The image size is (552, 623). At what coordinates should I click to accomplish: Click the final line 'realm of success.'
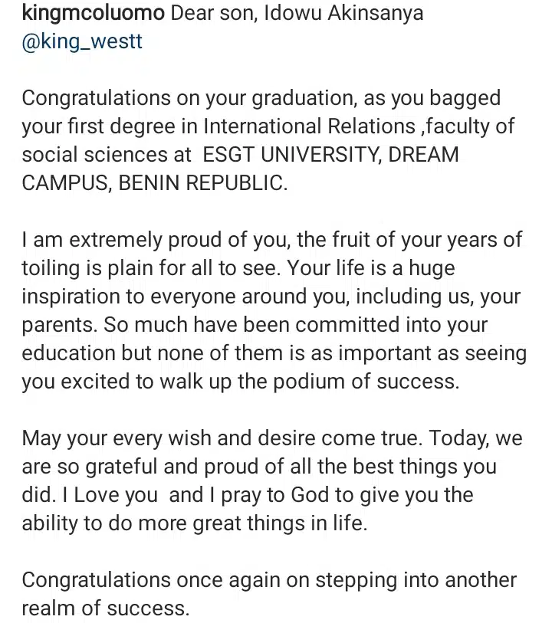point(106,608)
